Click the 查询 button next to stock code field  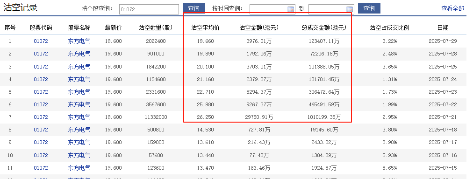tap(194, 8)
